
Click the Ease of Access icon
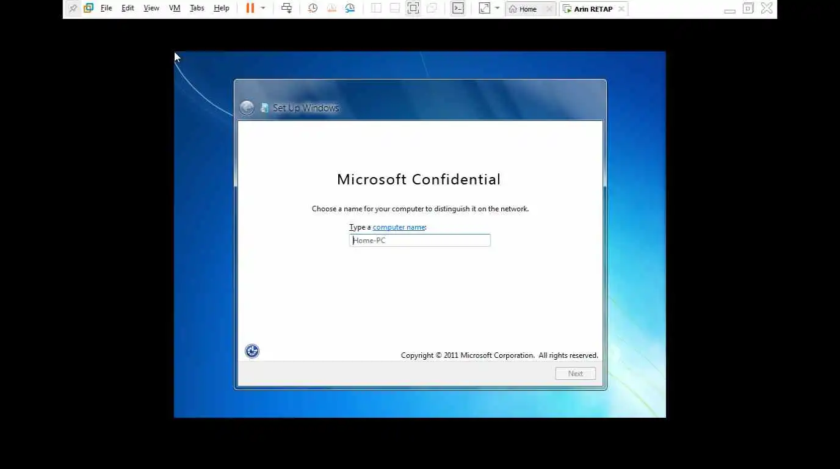click(x=252, y=351)
